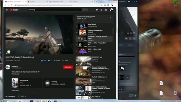The image size is (181, 102).
Task: Open the suggested video GUN SYNC - Sea
Action: [x=94, y=61]
